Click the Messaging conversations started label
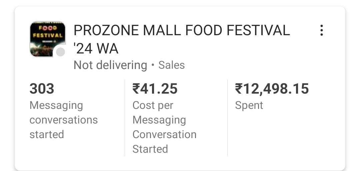This screenshot has height=171, width=360. (x=63, y=120)
